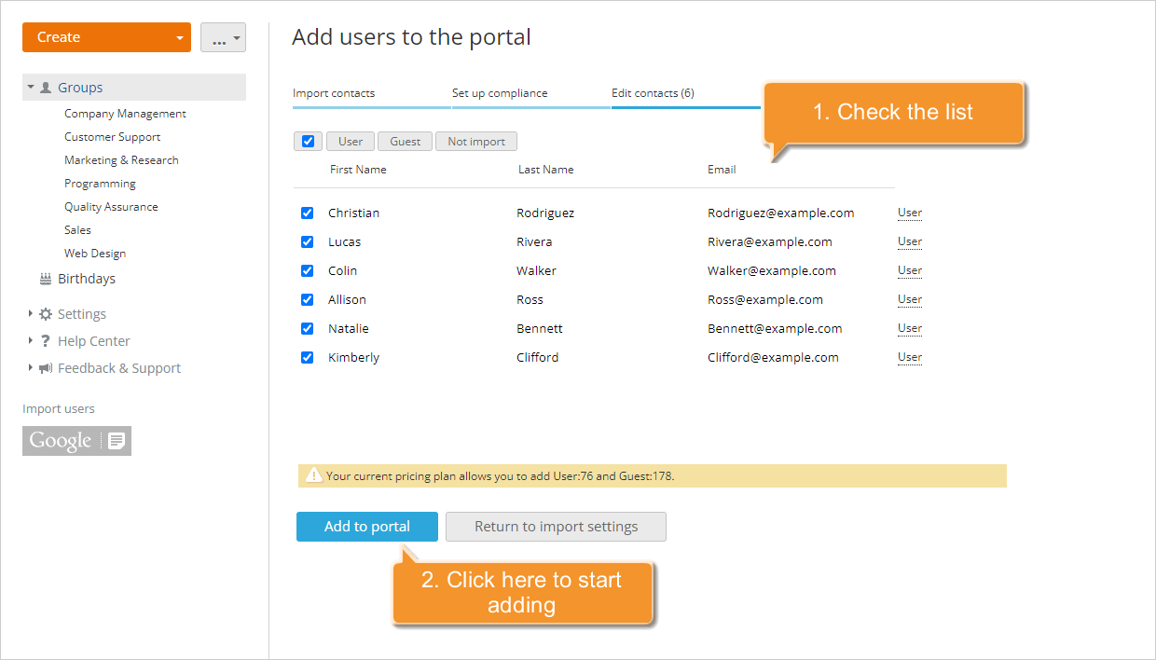
Task: Open the ellipsis button beside Create
Action: click(223, 37)
